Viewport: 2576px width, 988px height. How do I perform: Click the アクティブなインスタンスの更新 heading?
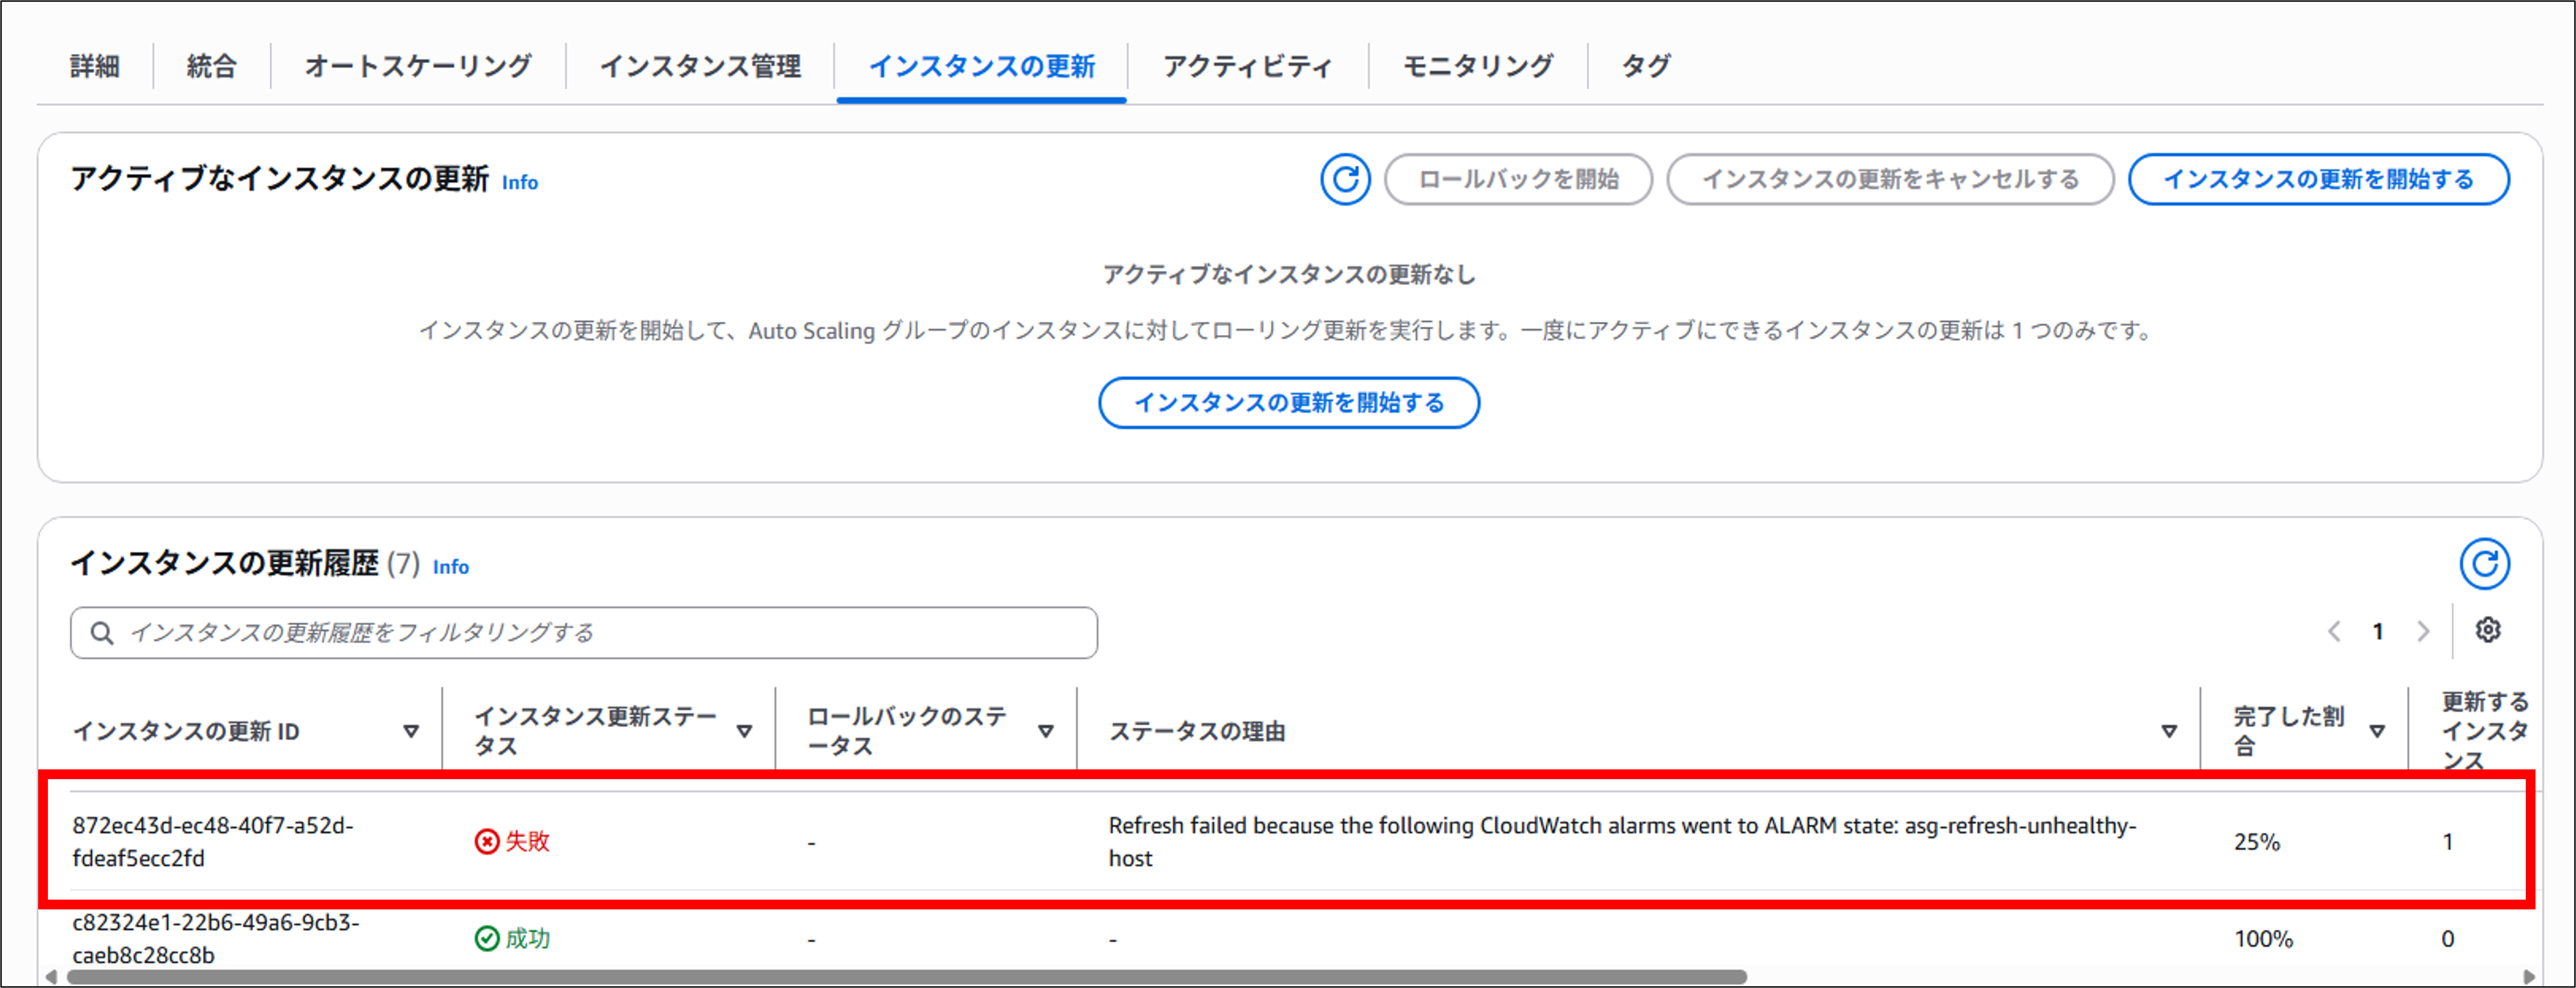280,179
